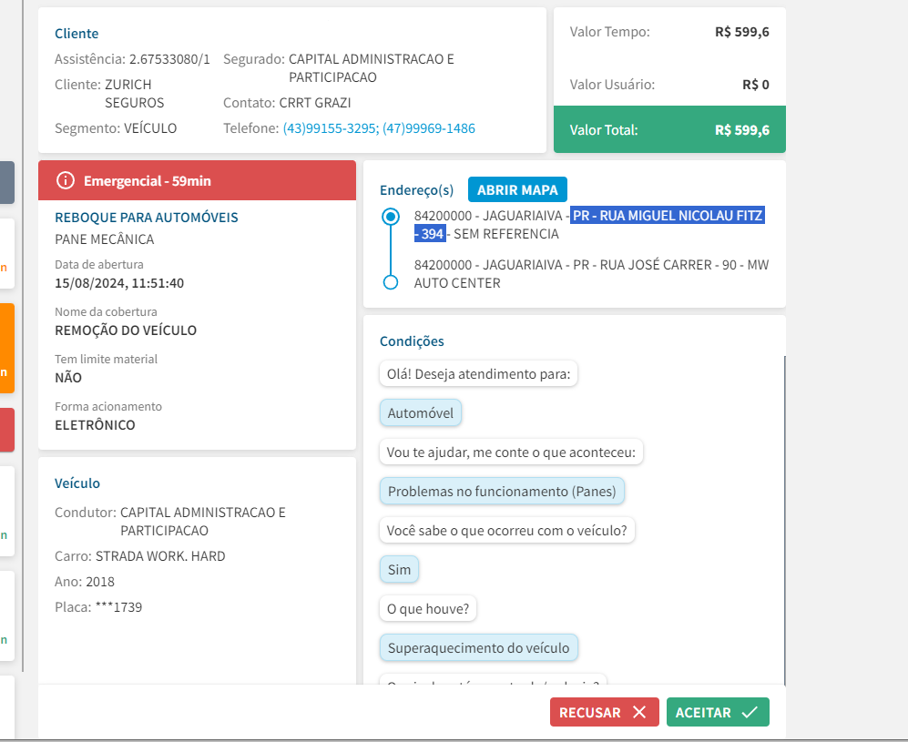Click the Ano 2018 text
This screenshot has width=908, height=742.
point(85,582)
